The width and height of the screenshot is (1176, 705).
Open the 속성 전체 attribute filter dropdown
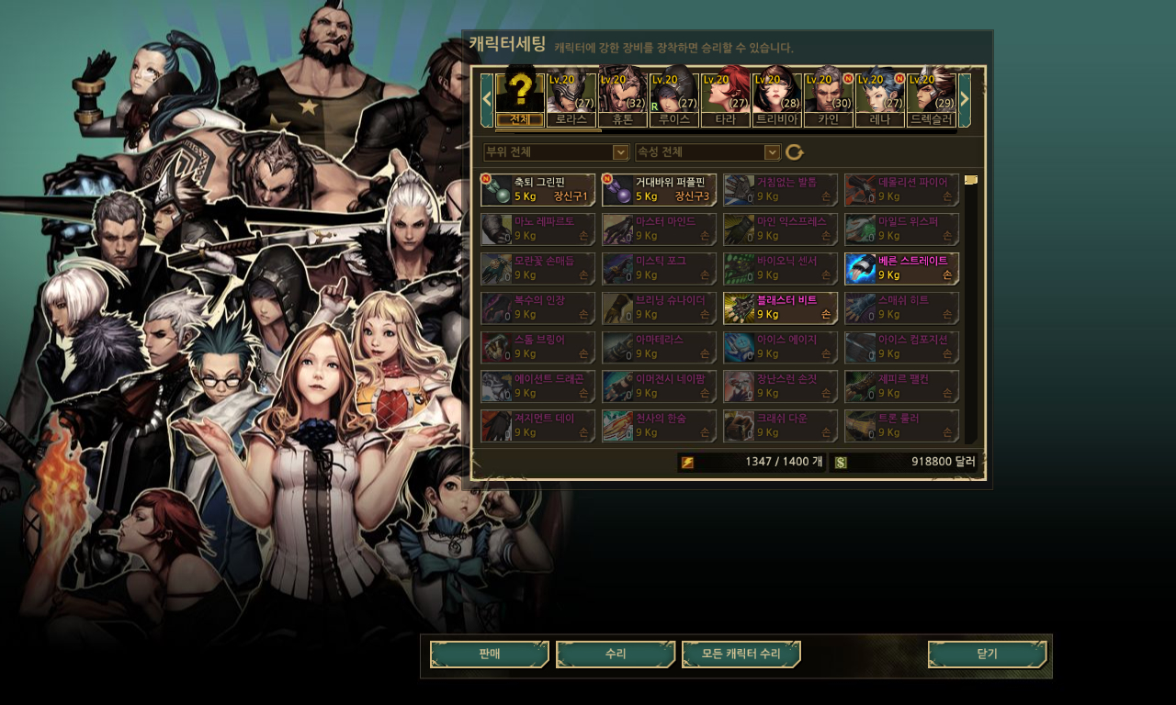[708, 152]
